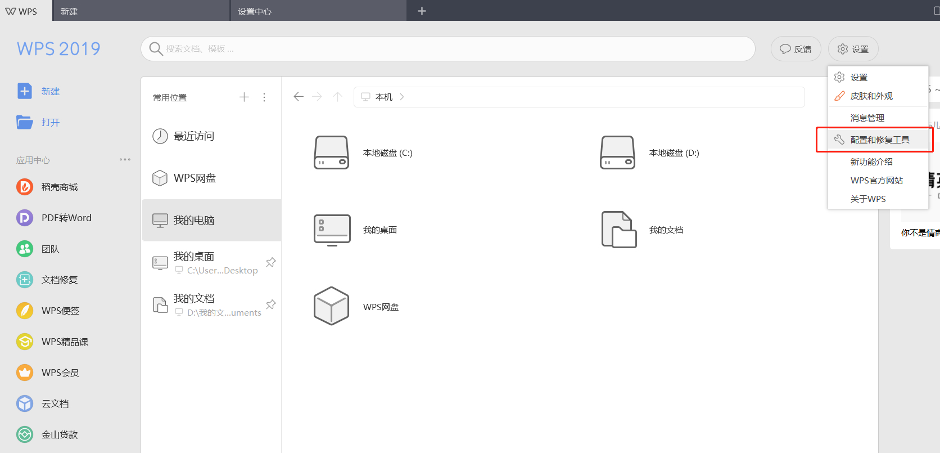Image resolution: width=940 pixels, height=453 pixels.
Task: Click the 应用中心 heading
Action: click(33, 160)
